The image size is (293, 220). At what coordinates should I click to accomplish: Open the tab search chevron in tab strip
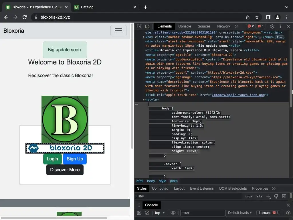[287, 7]
